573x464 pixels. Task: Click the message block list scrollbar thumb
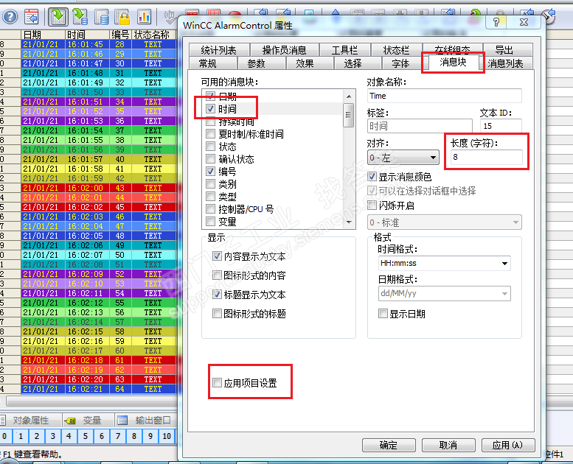coord(349,115)
